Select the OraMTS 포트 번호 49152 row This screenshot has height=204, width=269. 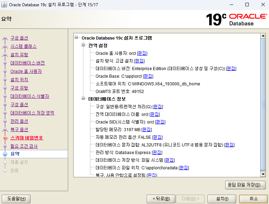(120, 92)
